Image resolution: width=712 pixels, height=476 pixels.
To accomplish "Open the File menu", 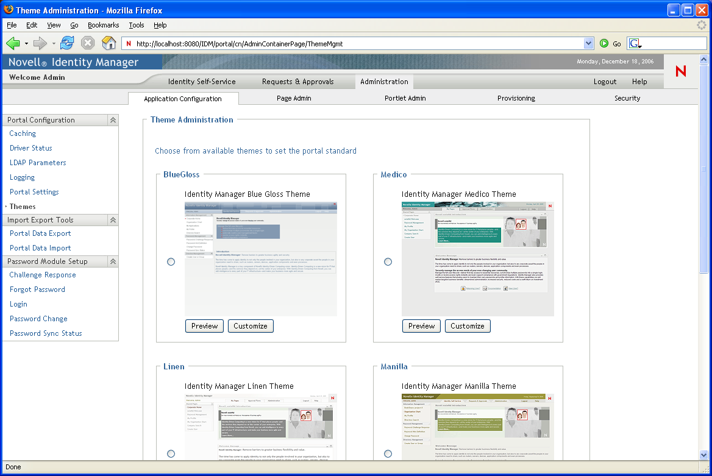I will point(12,25).
